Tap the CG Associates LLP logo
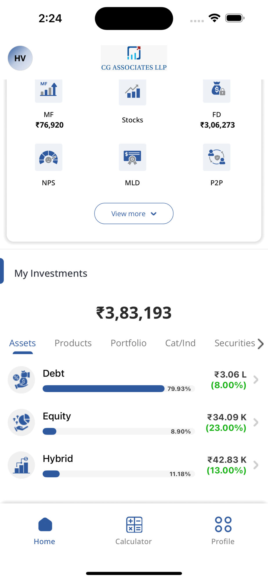This screenshot has width=268, height=580. tap(134, 58)
